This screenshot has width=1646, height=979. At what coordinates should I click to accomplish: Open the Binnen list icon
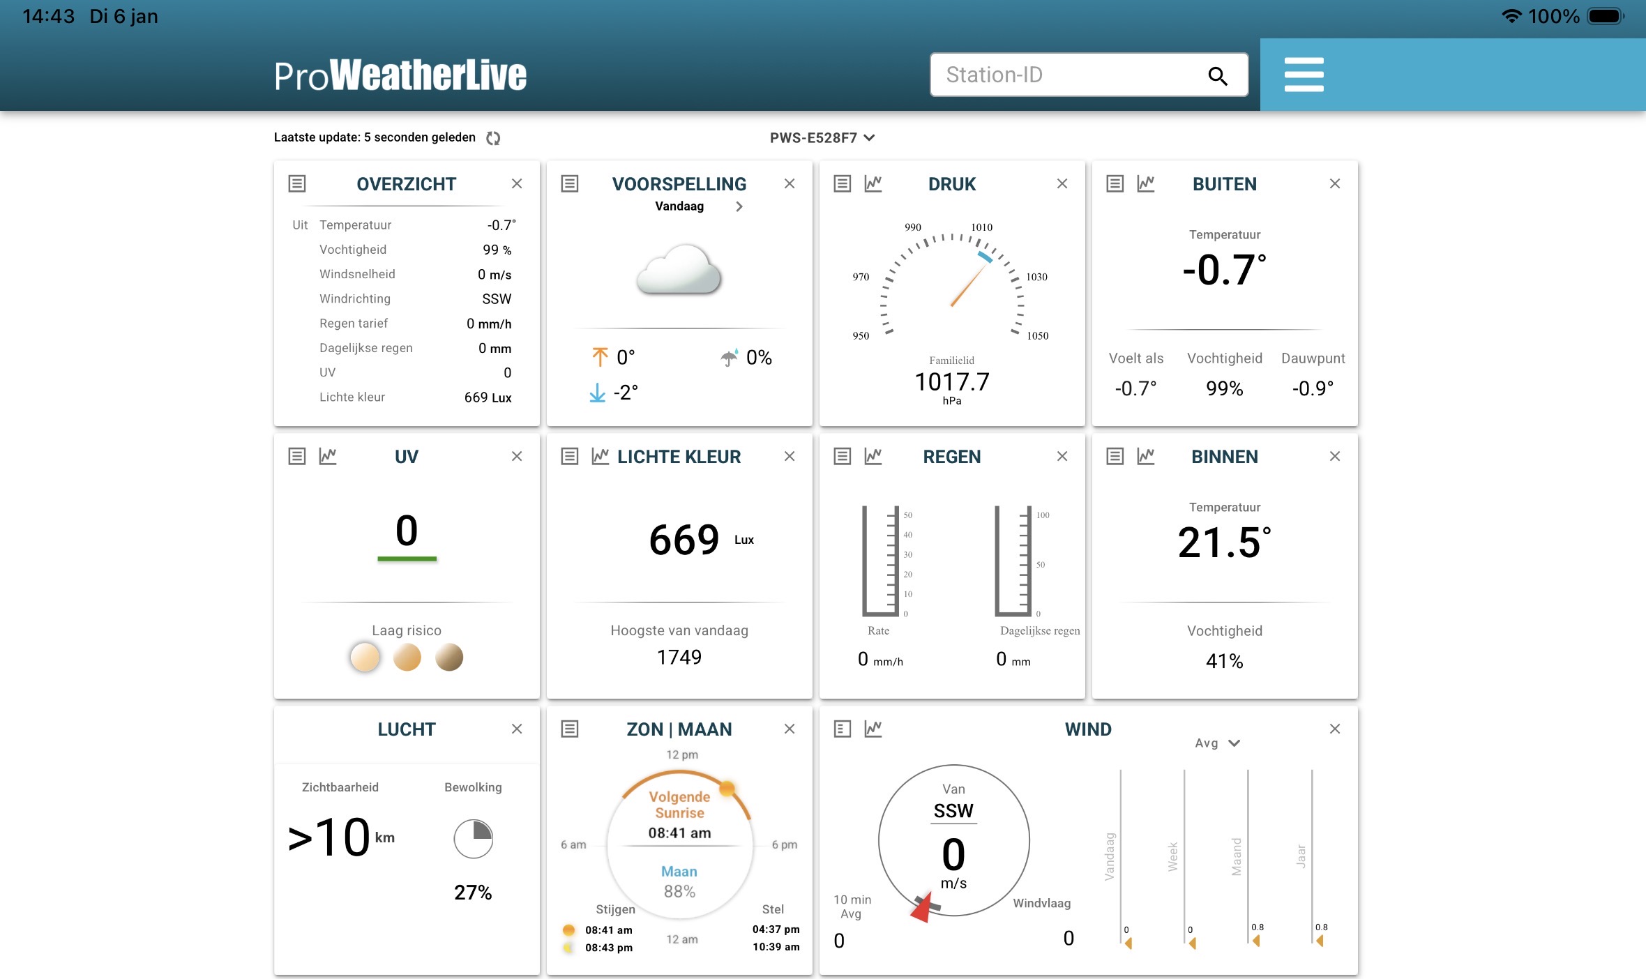coord(1115,456)
